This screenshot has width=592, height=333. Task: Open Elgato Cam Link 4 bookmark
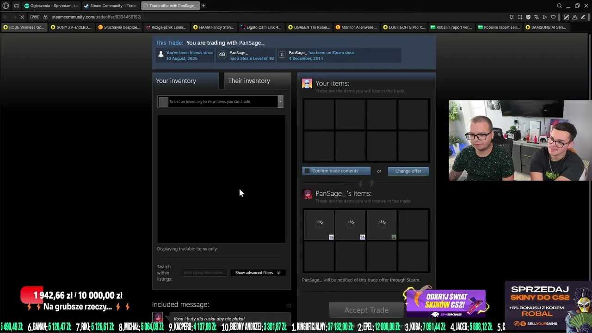tap(261, 27)
